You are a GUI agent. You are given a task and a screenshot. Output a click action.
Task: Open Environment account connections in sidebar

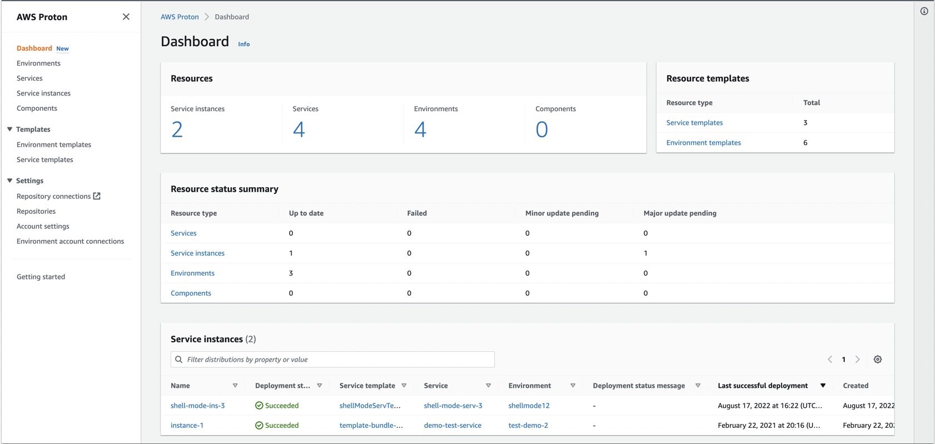coord(70,241)
